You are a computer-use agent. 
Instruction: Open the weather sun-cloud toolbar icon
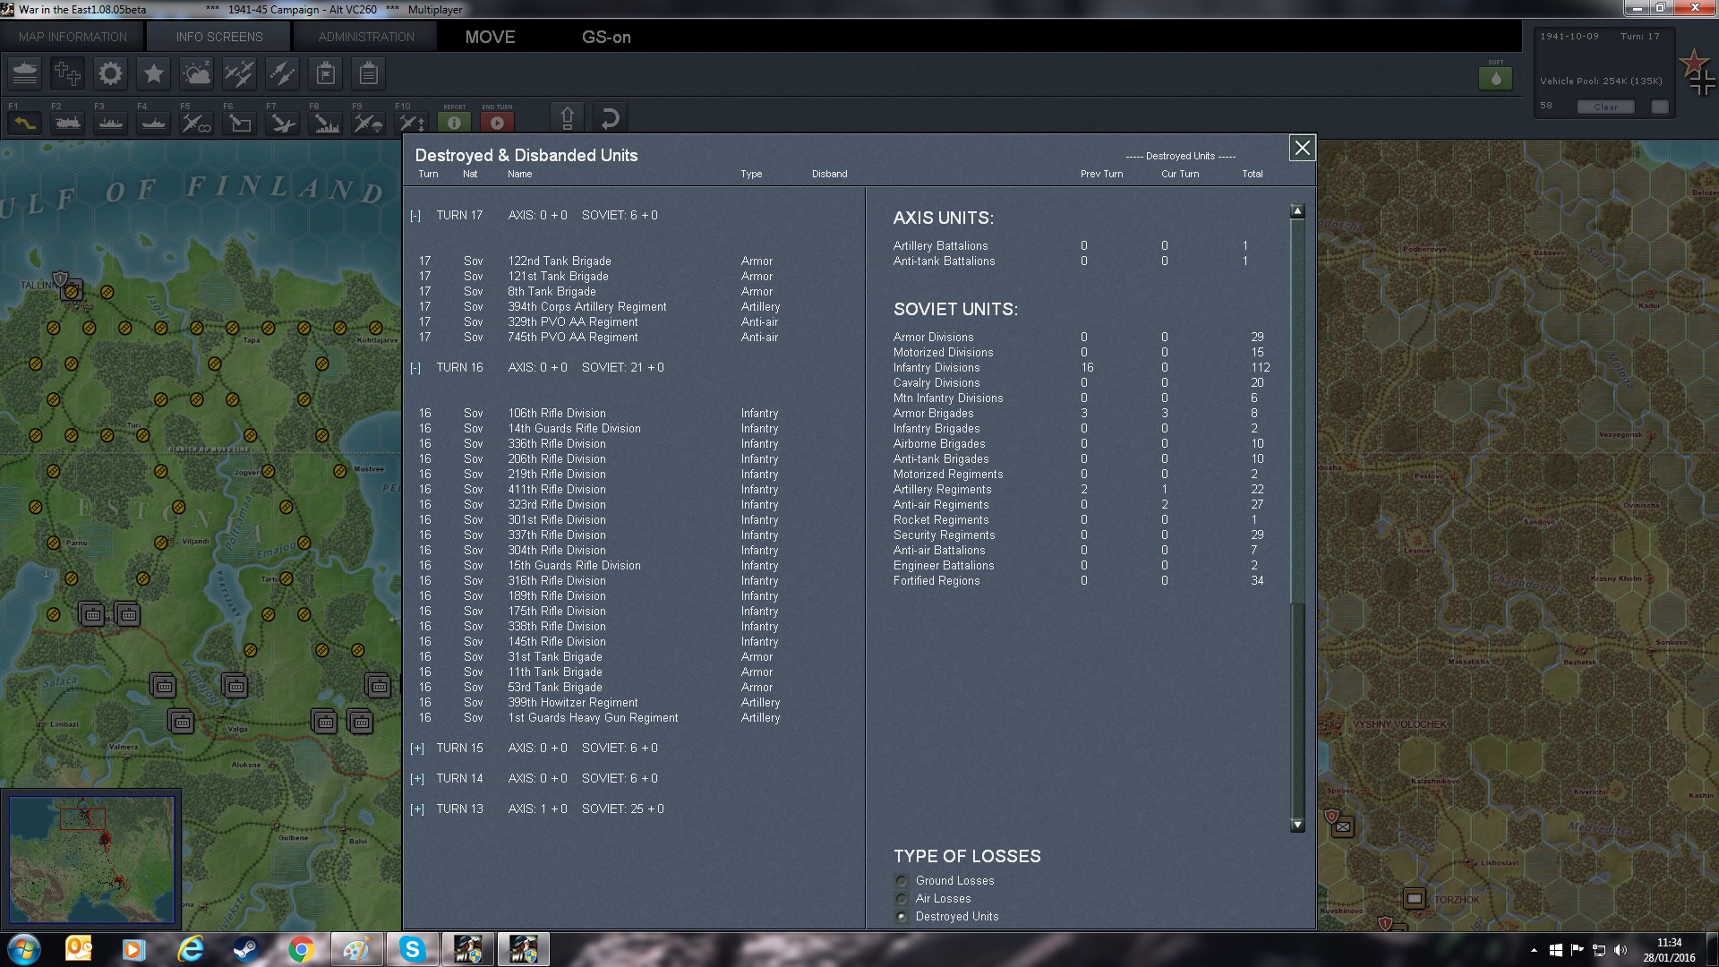pos(196,73)
